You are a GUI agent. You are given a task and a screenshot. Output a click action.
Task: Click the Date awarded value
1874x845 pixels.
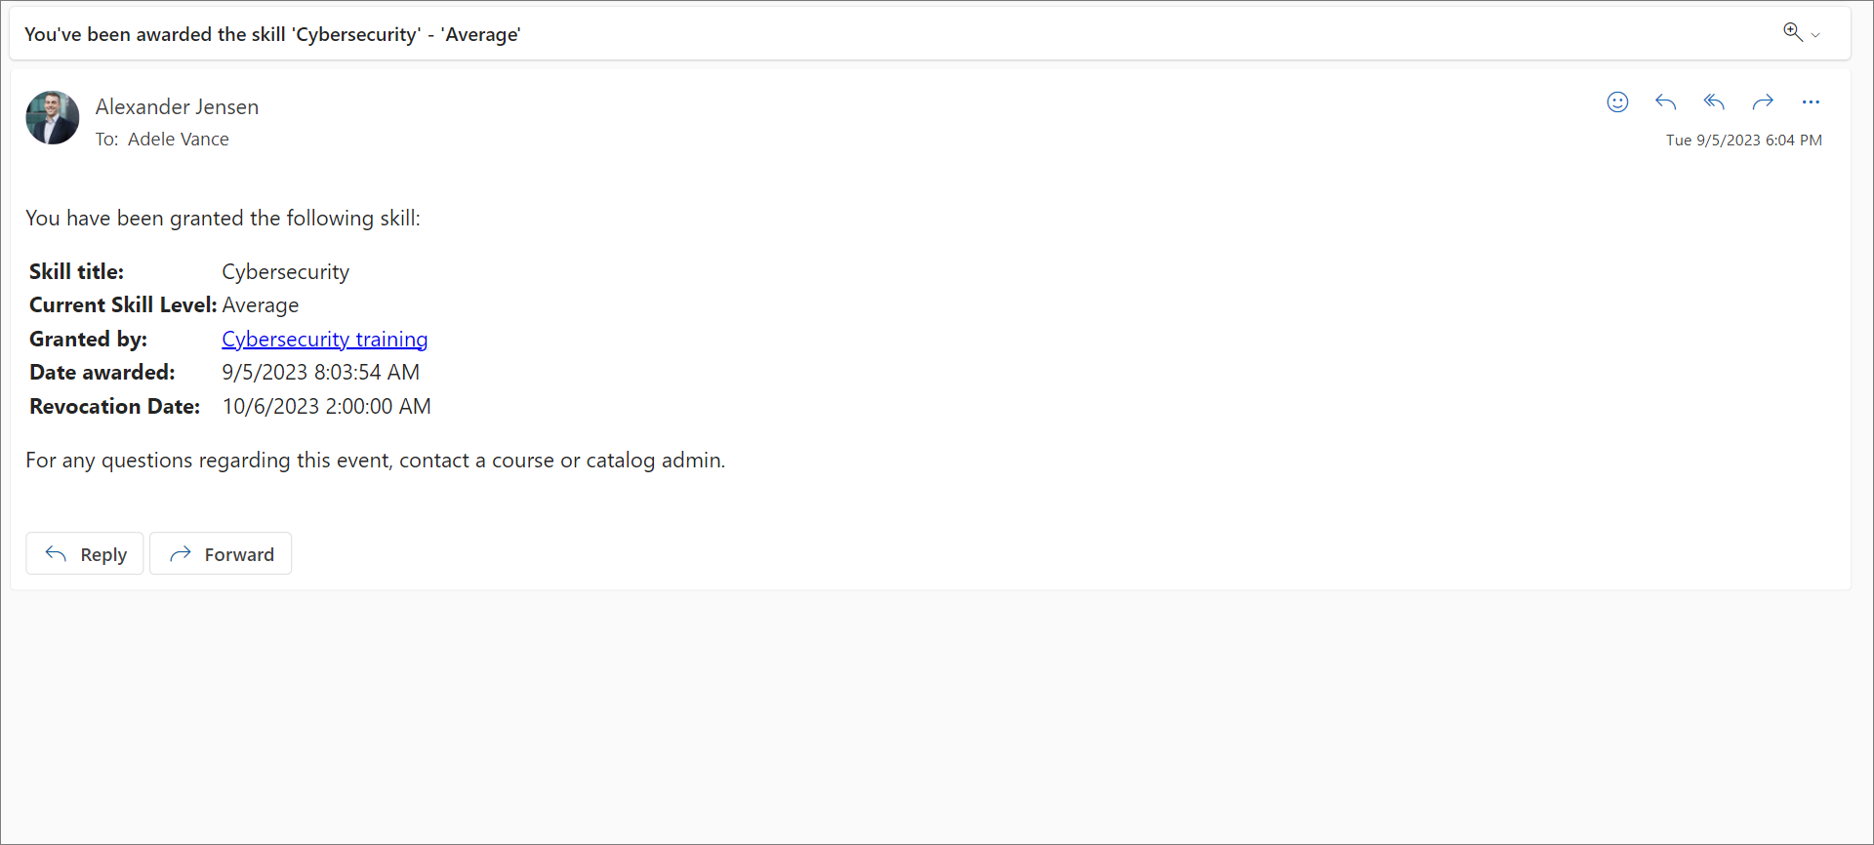pyautogui.click(x=320, y=373)
